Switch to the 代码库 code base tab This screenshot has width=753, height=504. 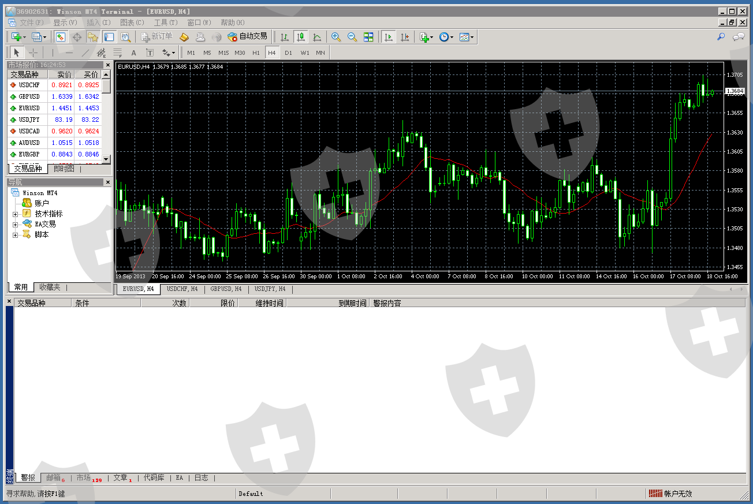pyautogui.click(x=154, y=477)
